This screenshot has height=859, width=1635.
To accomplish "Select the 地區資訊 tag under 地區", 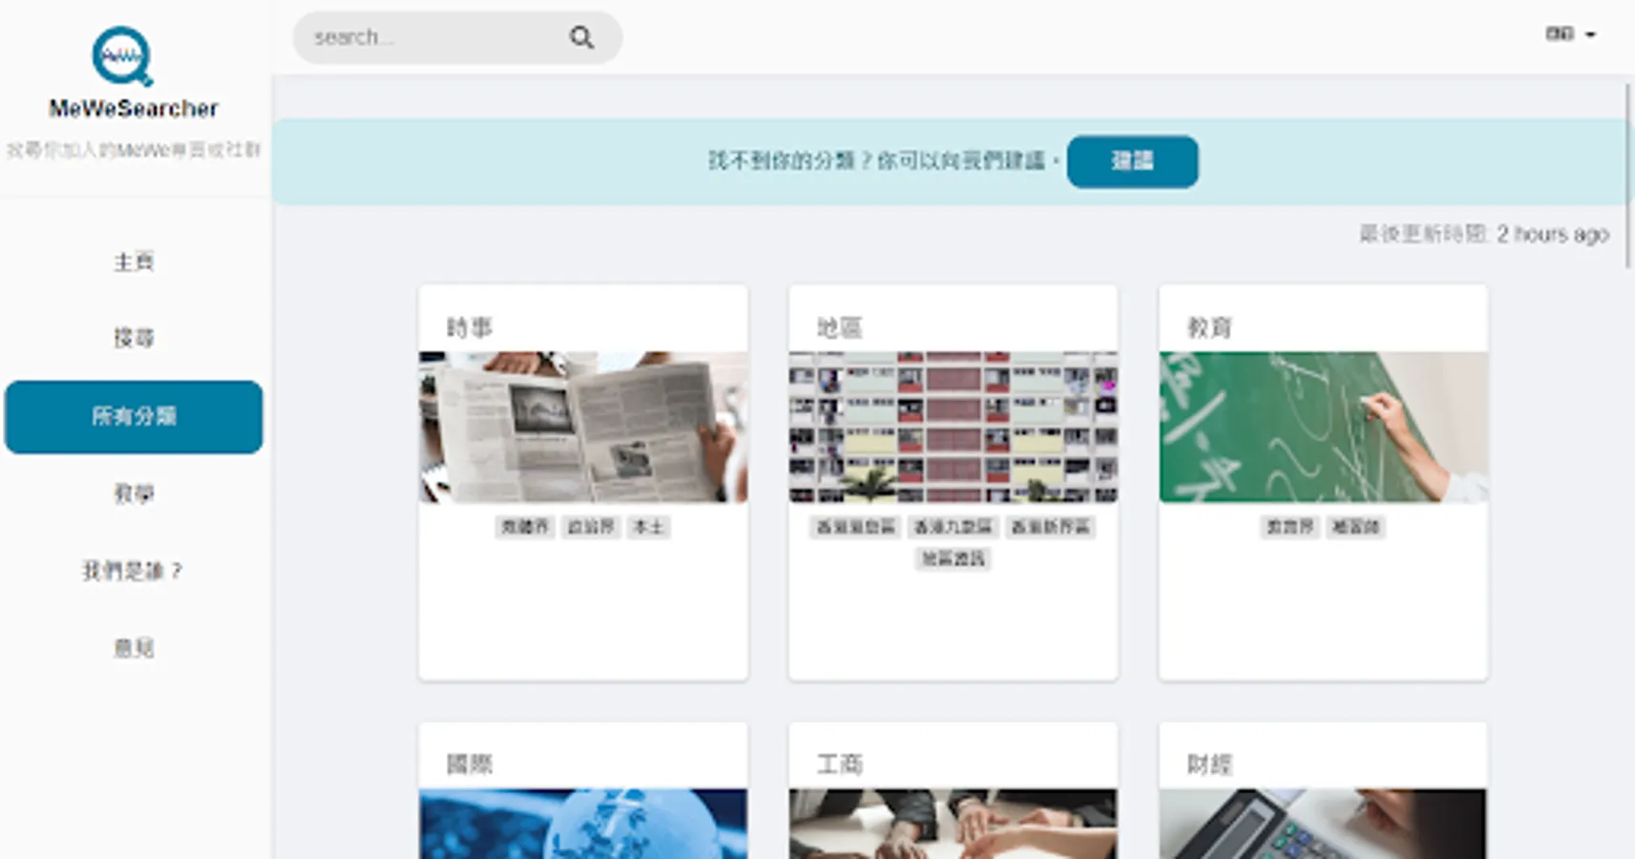I will (954, 558).
